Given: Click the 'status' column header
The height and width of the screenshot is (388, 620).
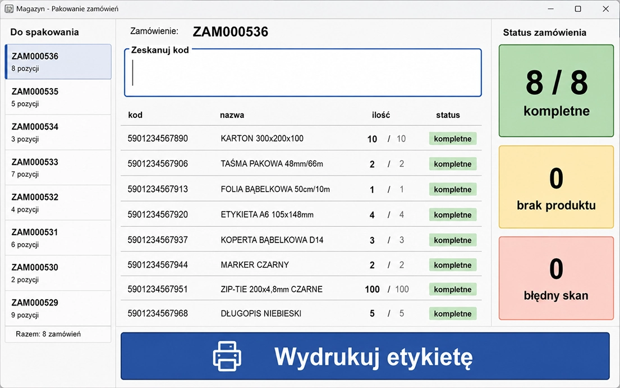Looking at the screenshot, I should point(448,115).
